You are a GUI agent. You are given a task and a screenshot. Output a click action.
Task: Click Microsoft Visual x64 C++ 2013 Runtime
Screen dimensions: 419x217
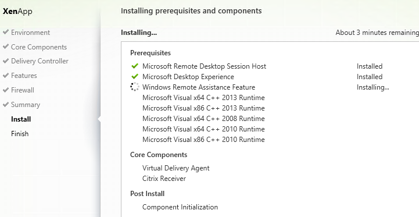pos(203,97)
